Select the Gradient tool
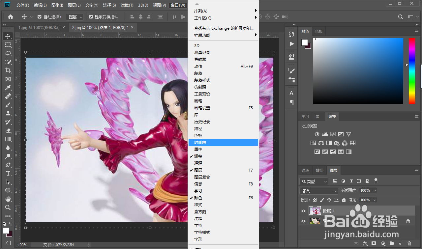This screenshot has height=249, width=422. click(x=8, y=139)
